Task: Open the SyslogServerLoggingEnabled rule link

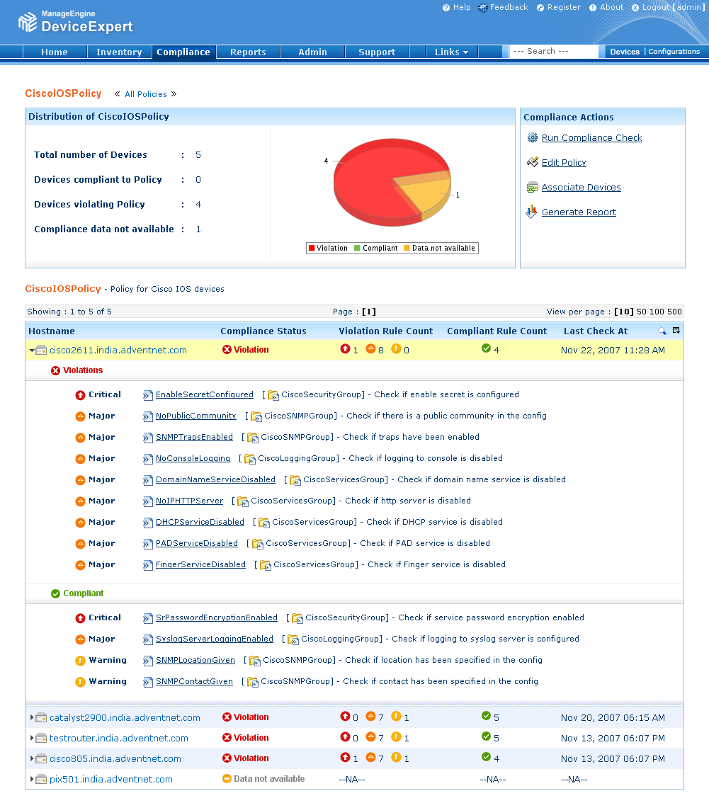Action: point(215,639)
